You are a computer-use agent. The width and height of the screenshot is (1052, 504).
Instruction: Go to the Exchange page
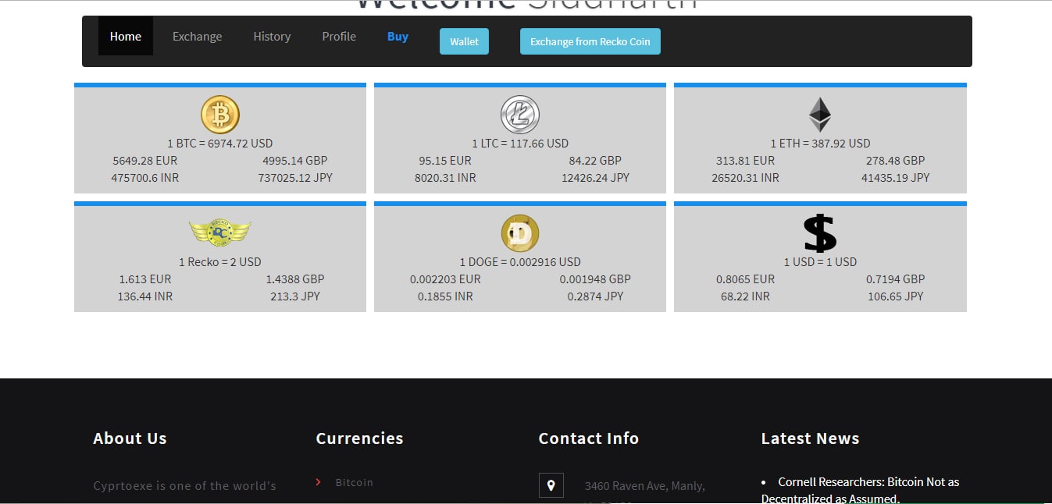(x=197, y=36)
